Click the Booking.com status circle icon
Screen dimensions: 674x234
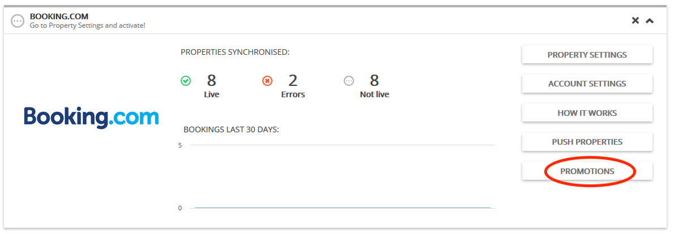18,21
